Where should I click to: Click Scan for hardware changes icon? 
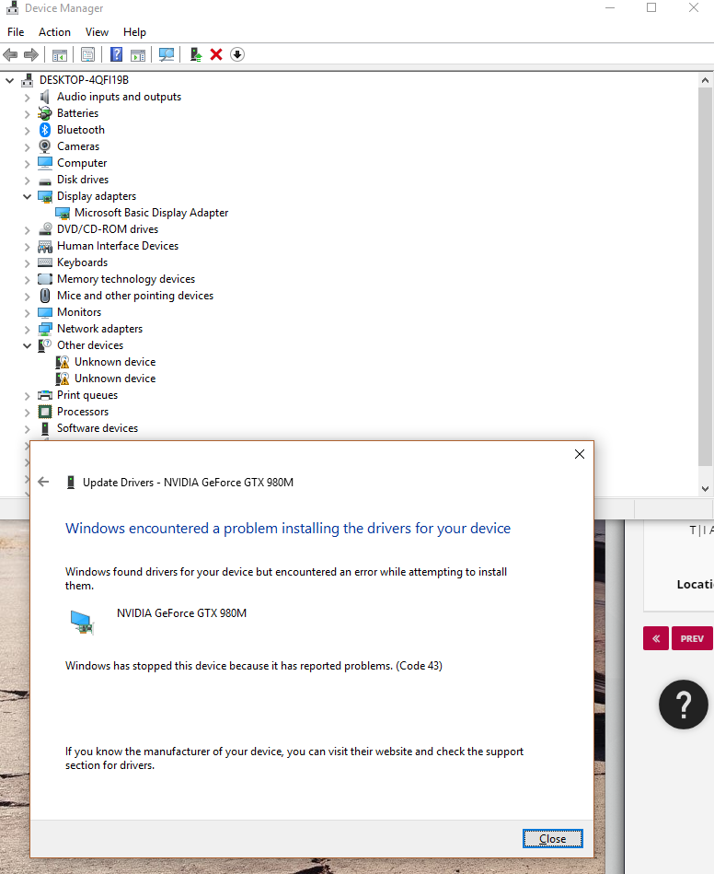point(166,54)
